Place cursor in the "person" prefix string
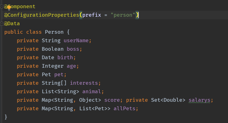This screenshot has width=228, height=123. pyautogui.click(x=124, y=15)
